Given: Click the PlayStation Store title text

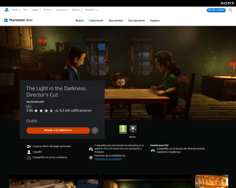Looking at the screenshot, I should [21, 20].
